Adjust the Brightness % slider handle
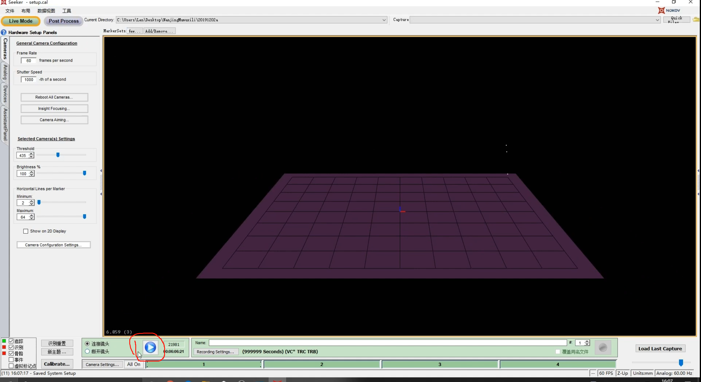 pyautogui.click(x=84, y=173)
